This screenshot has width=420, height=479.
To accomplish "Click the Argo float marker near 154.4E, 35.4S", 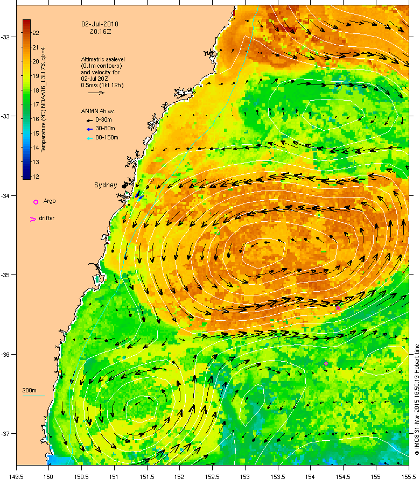I will point(338,308).
